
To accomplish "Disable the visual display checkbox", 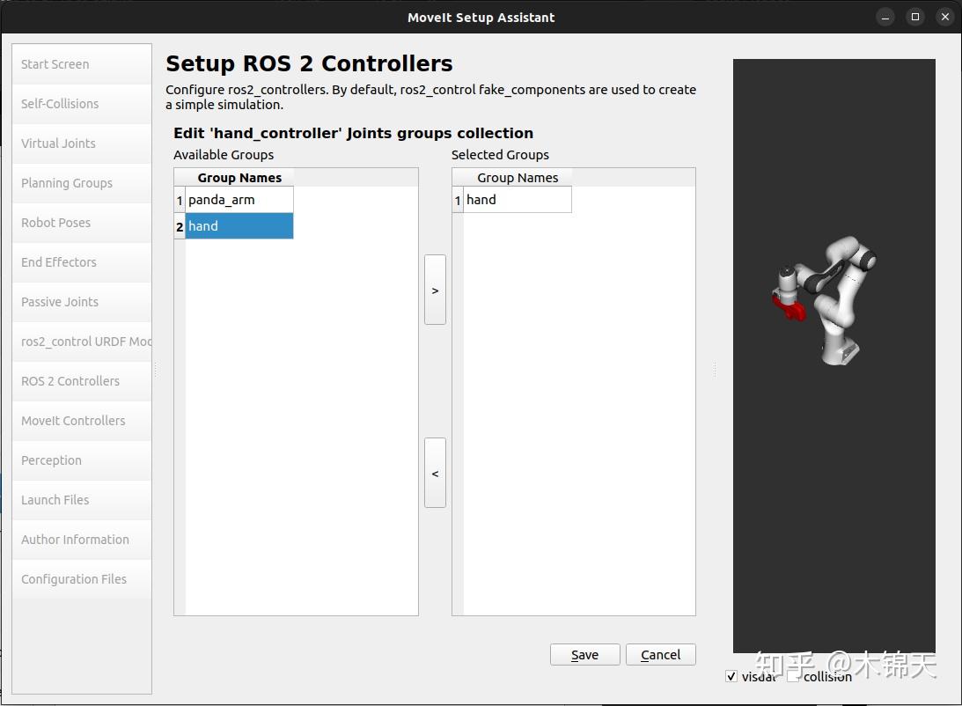I will [731, 676].
